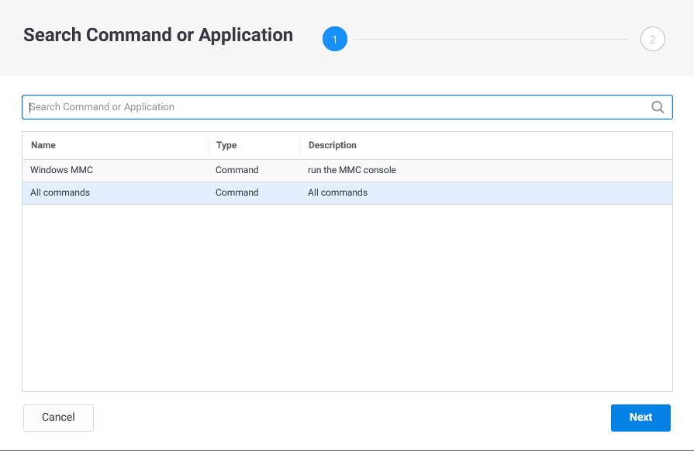
Task: Select the All commands name cell
Action: (60, 193)
